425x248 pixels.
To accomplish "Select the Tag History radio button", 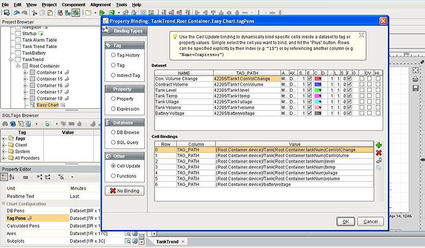I will pyautogui.click(x=113, y=55).
